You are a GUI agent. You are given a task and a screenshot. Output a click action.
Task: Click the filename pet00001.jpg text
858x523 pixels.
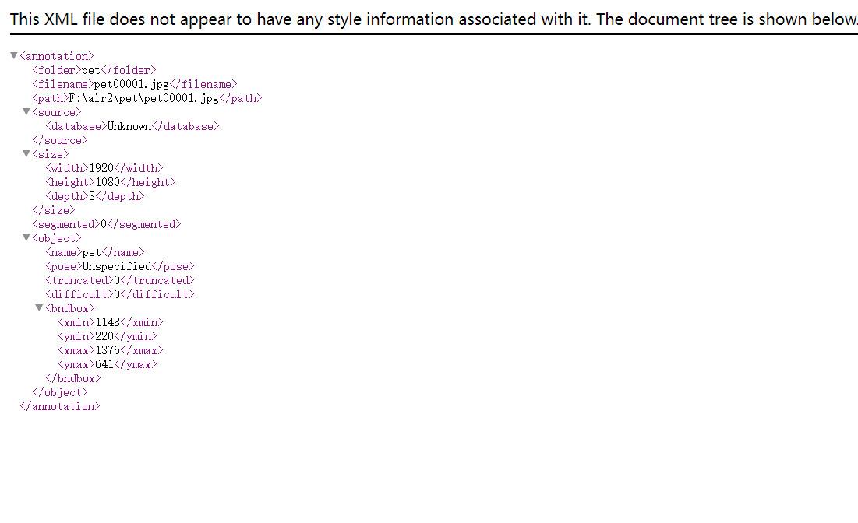[x=132, y=84]
